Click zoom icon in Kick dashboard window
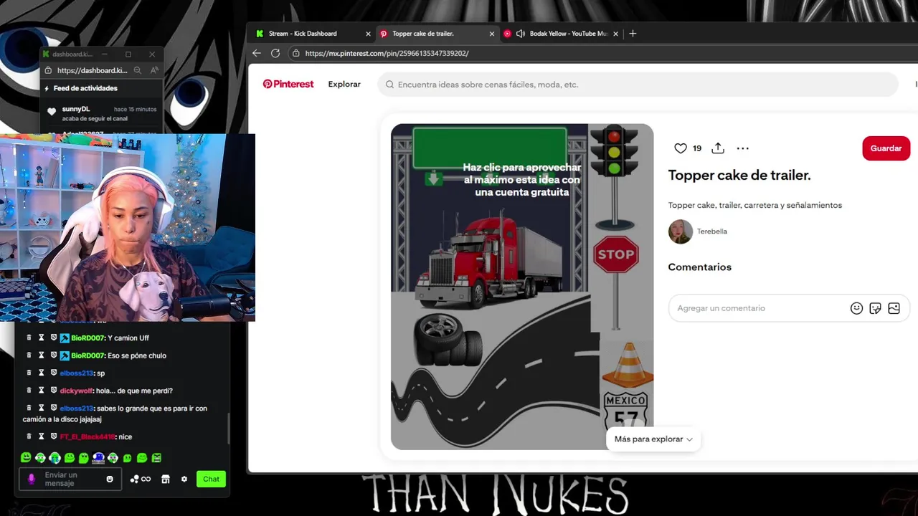918x516 pixels. tap(137, 70)
